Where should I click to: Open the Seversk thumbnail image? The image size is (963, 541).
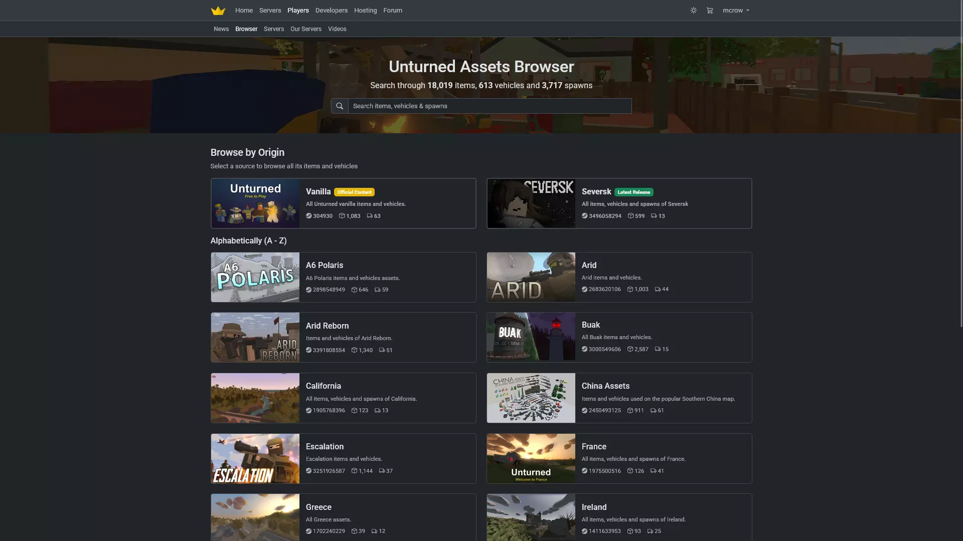pyautogui.click(x=531, y=203)
